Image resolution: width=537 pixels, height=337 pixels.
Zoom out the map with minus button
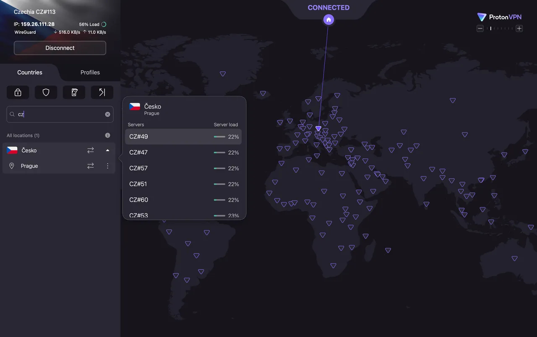(x=480, y=29)
